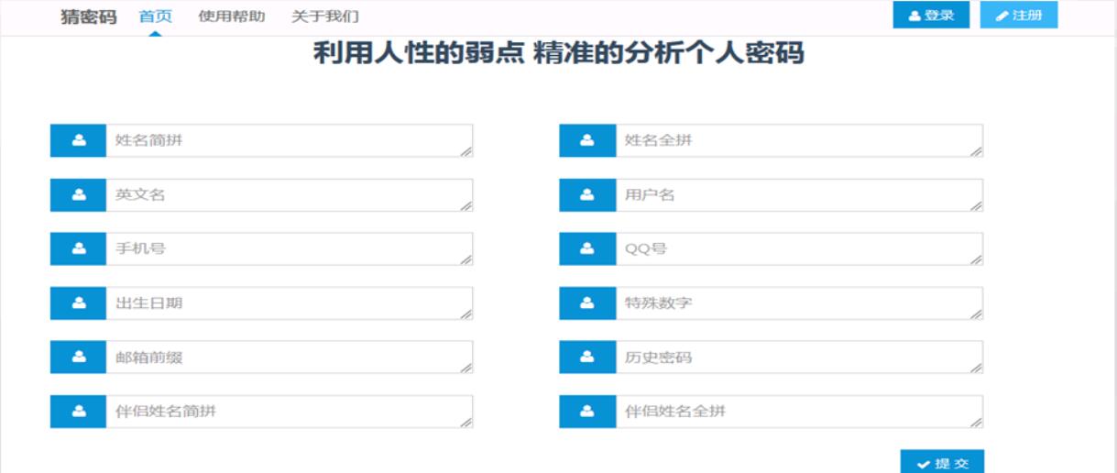Click user icon beside 出生日期 field
Viewport: 1117px width, 473px height.
pos(79,302)
